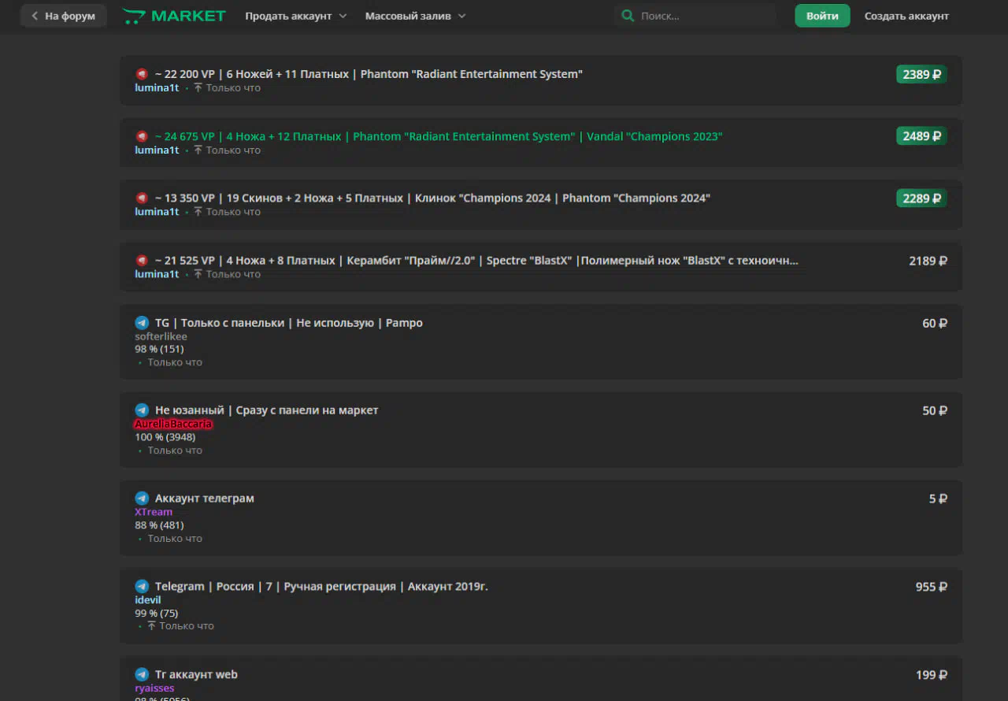Open seller lumina1t on 21 525 VP listing
Screen dimensions: 1008x701
(157, 274)
